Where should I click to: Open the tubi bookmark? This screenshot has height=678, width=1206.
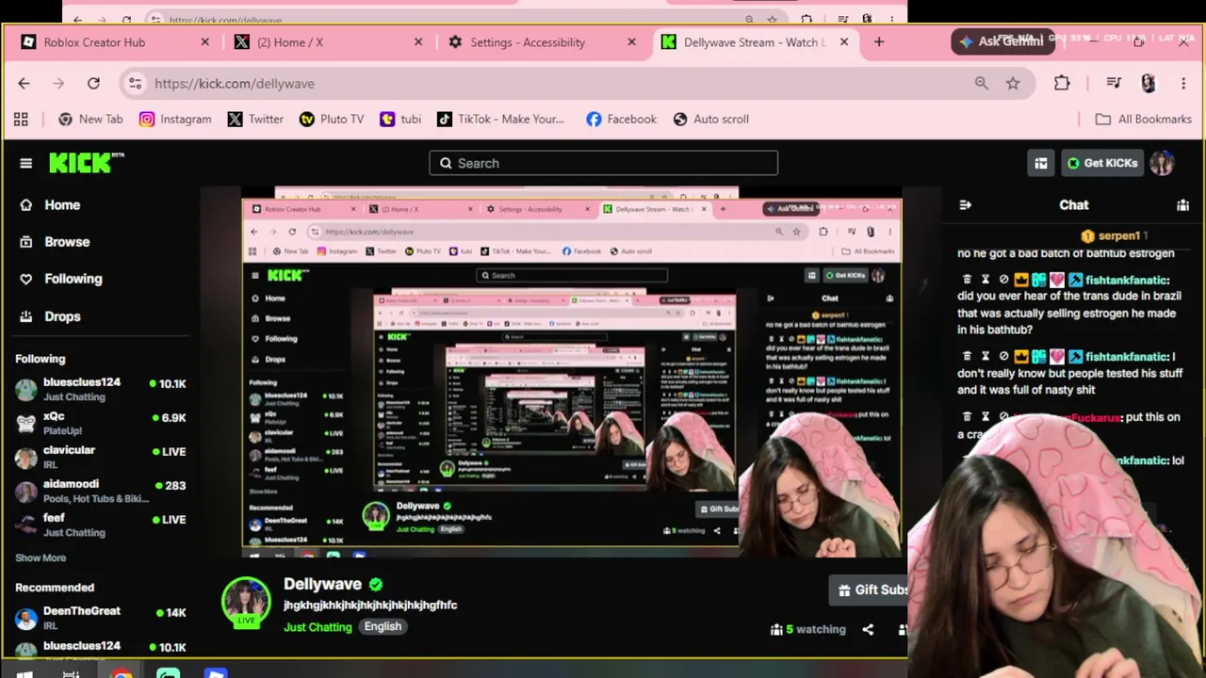[400, 120]
